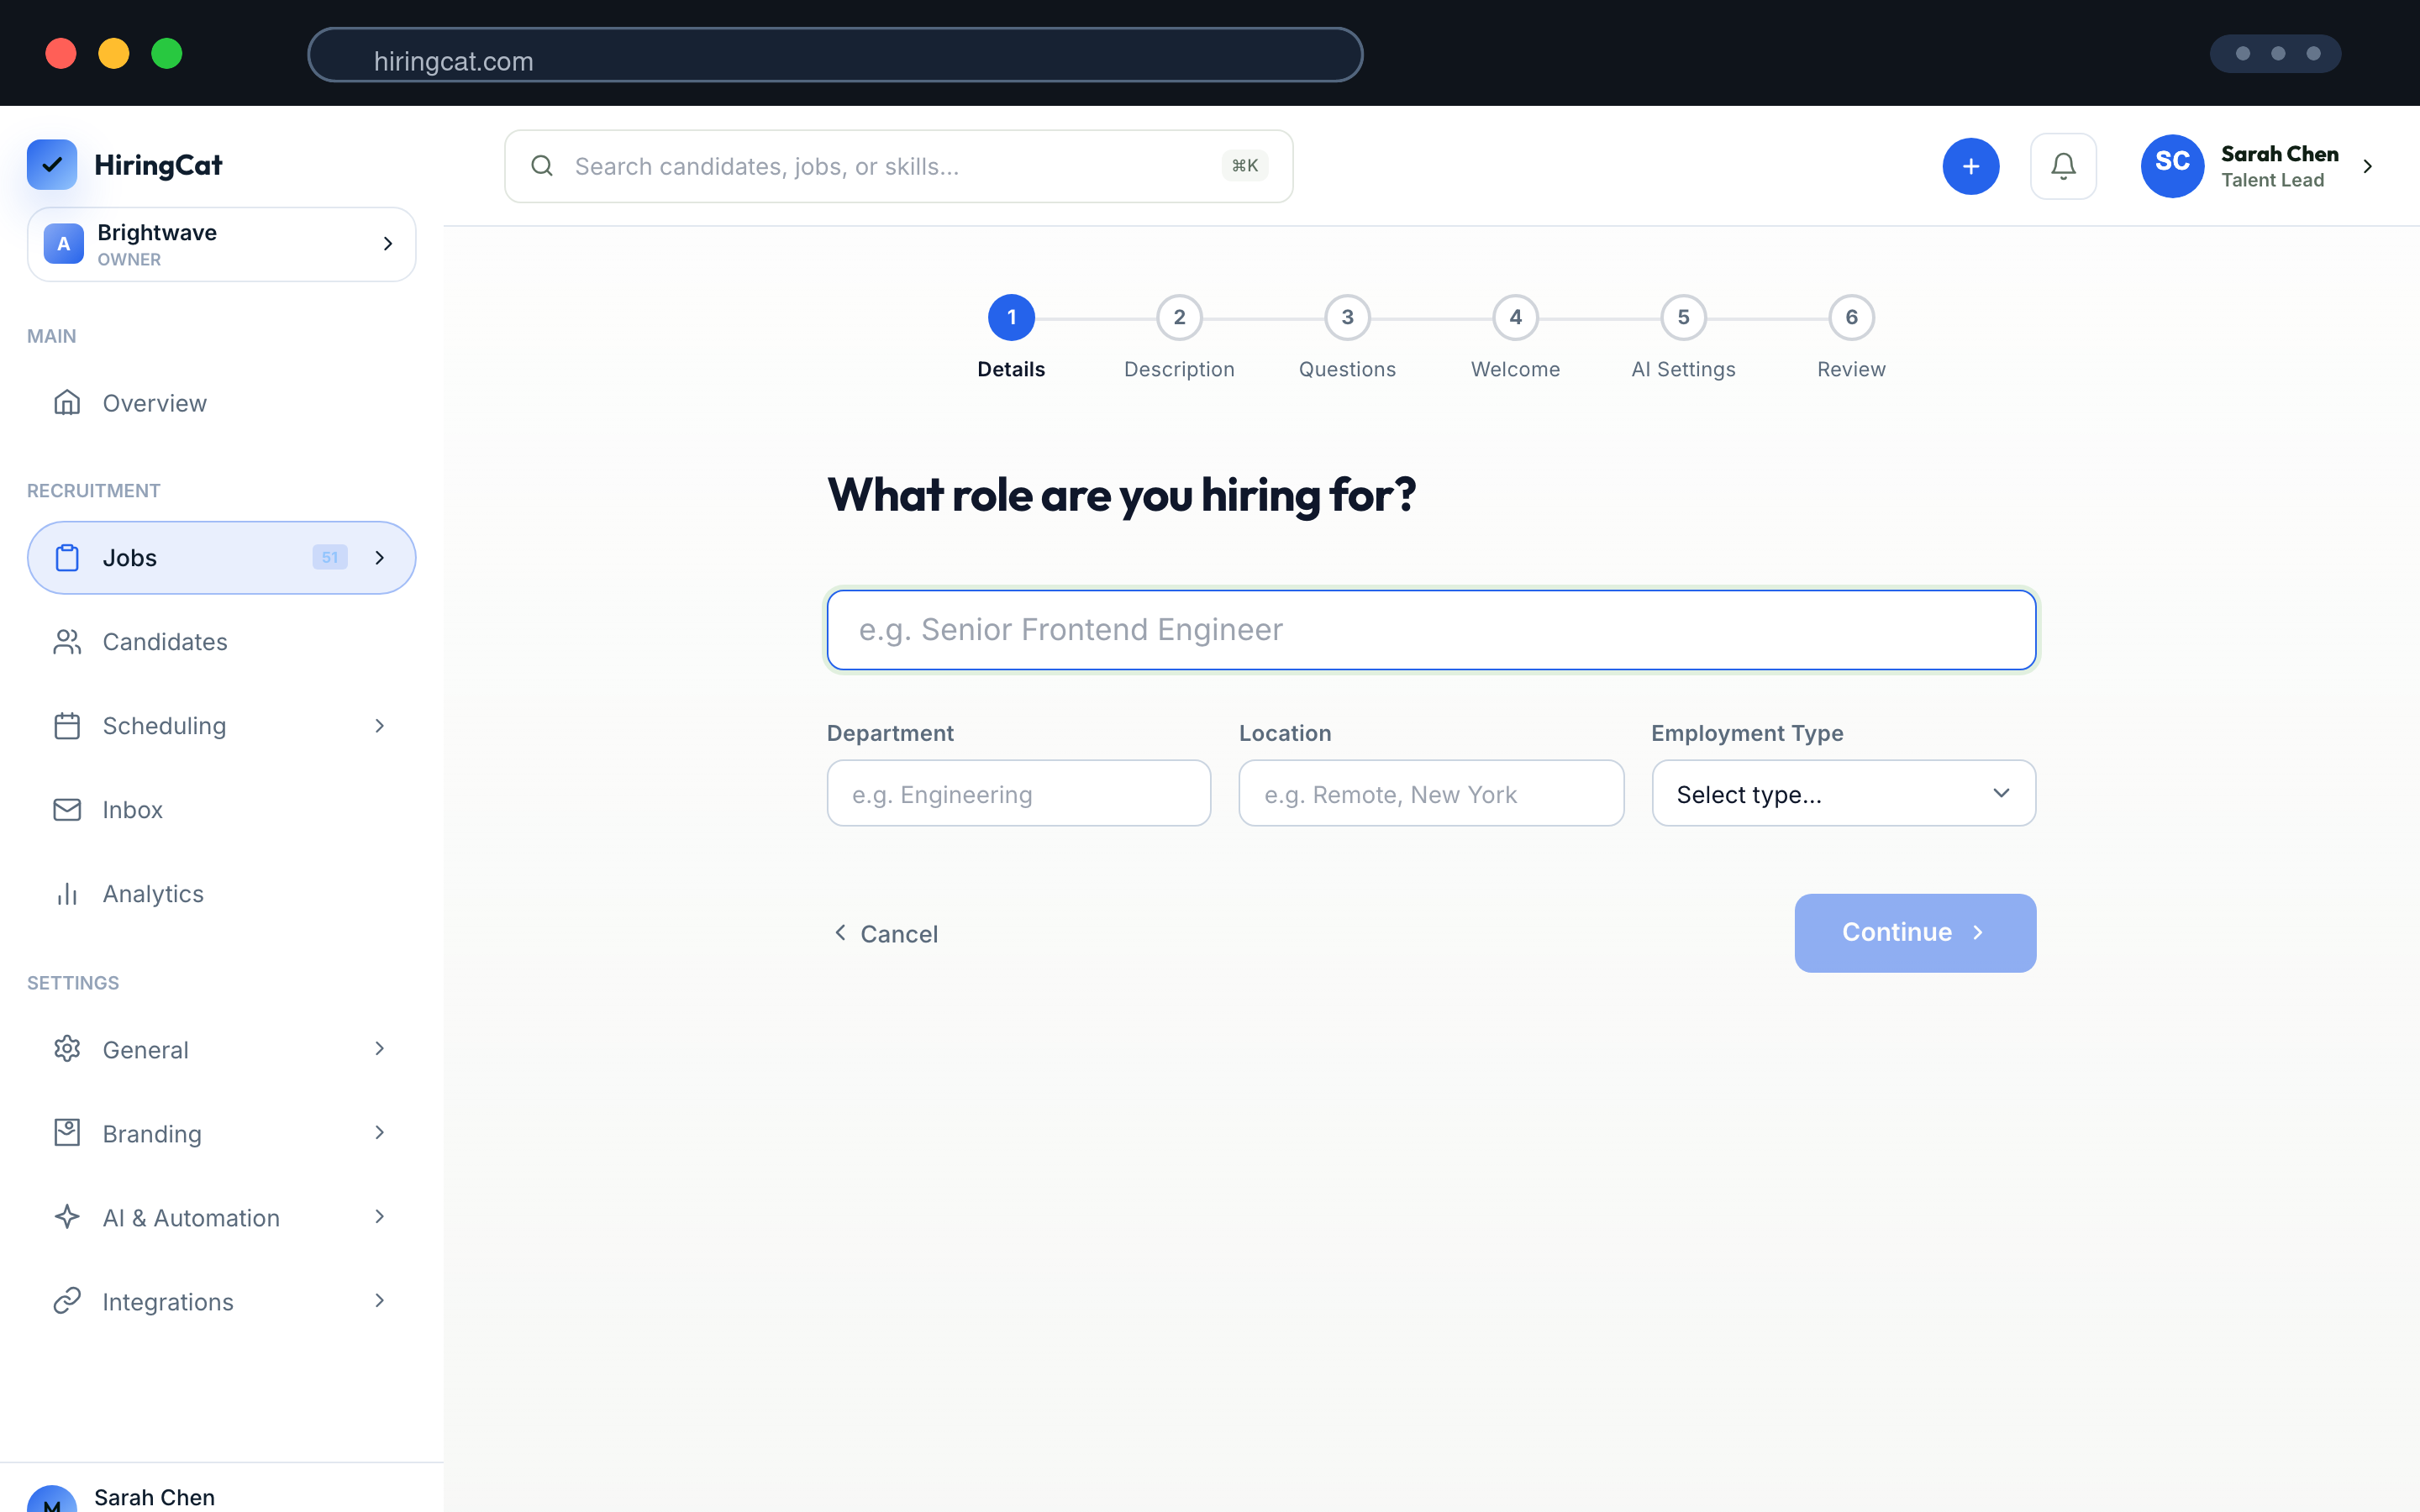Go to step 3 Questions
This screenshot has width=2420, height=1512.
click(1347, 318)
